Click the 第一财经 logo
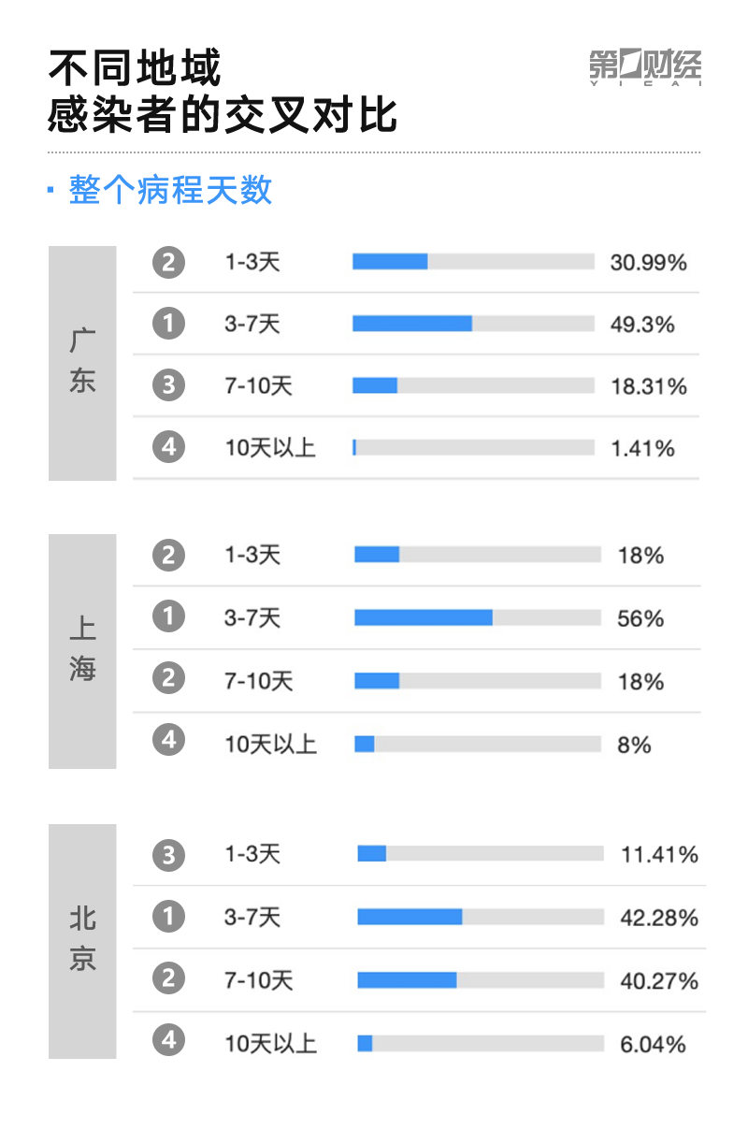 point(645,67)
